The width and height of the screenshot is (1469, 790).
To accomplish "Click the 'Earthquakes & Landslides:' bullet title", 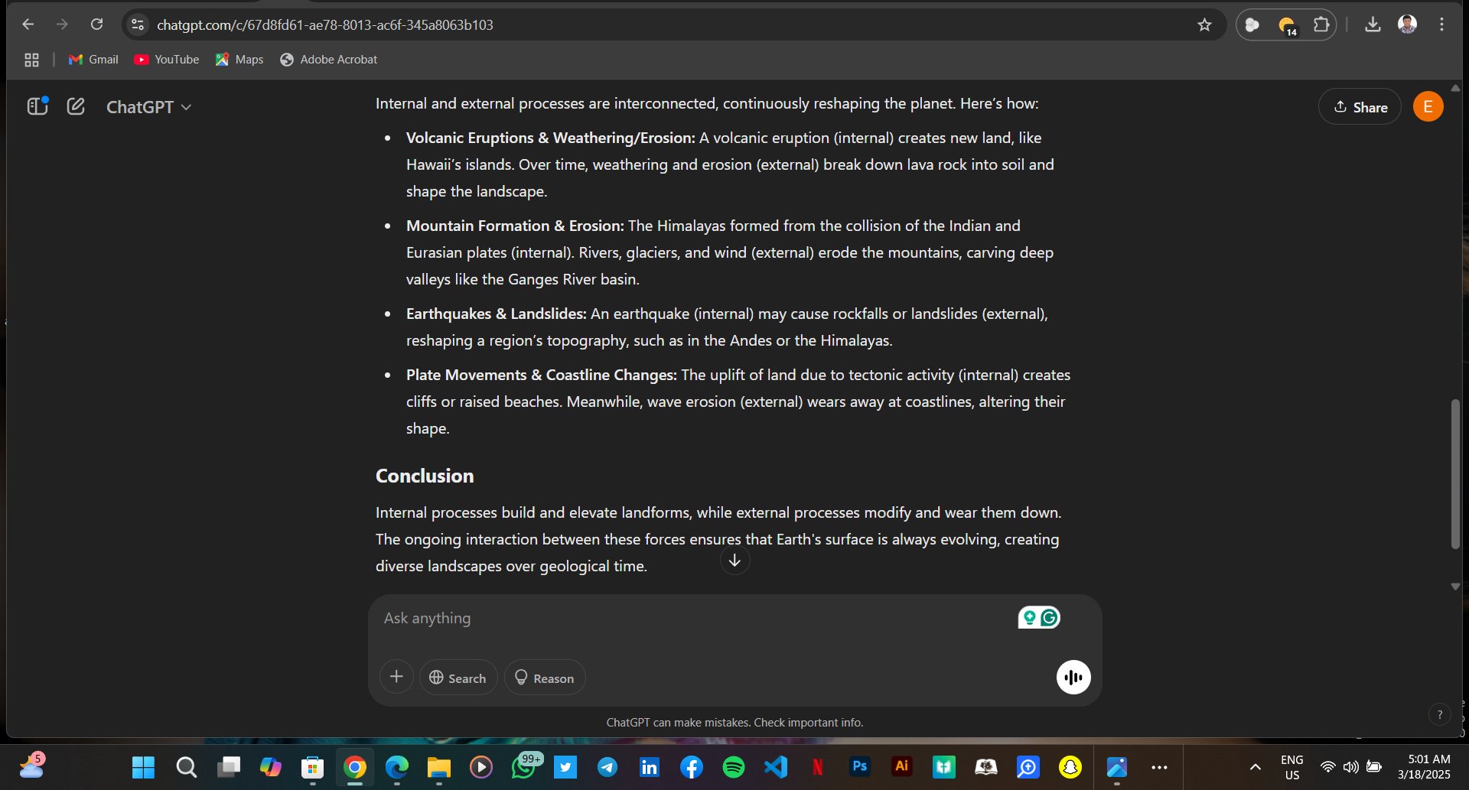I will [497, 314].
